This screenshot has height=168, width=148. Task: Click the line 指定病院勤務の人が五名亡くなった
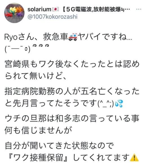pos(72,91)
